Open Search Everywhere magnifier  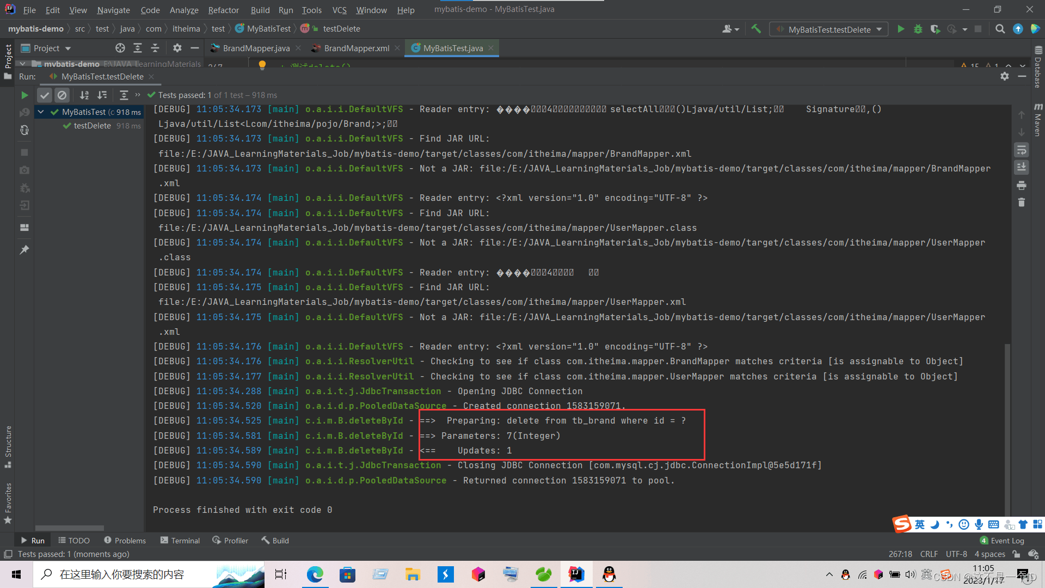tap(1000, 29)
